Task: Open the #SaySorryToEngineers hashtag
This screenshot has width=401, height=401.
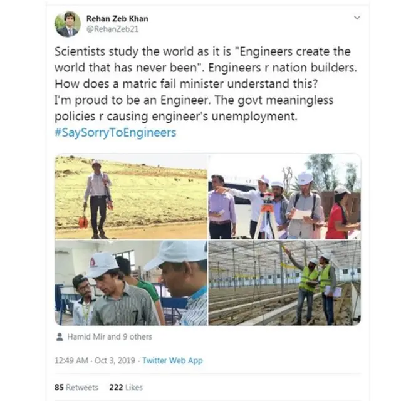Action: coord(115,132)
